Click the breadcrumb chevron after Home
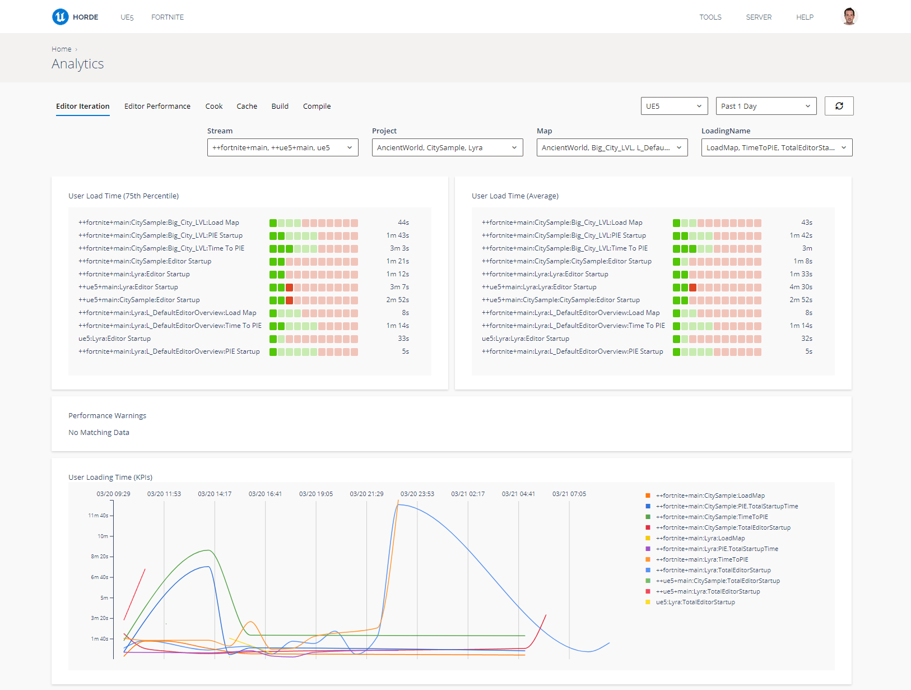The height and width of the screenshot is (690, 911). (76, 49)
